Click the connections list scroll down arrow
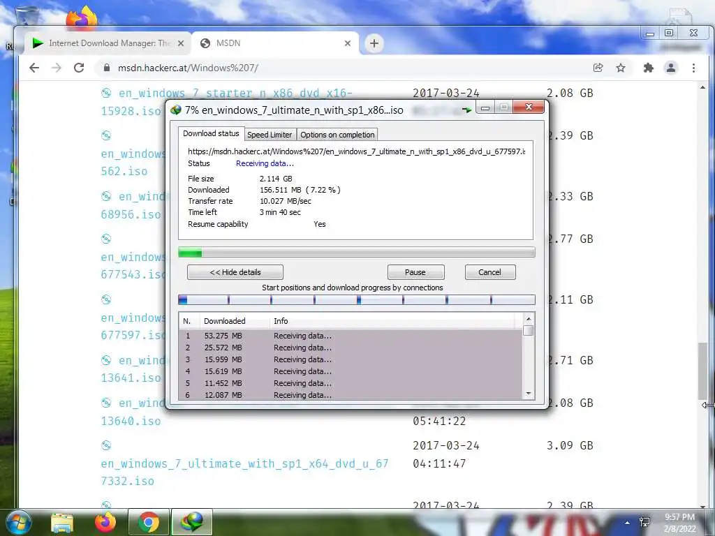The image size is (715, 536). point(529,394)
